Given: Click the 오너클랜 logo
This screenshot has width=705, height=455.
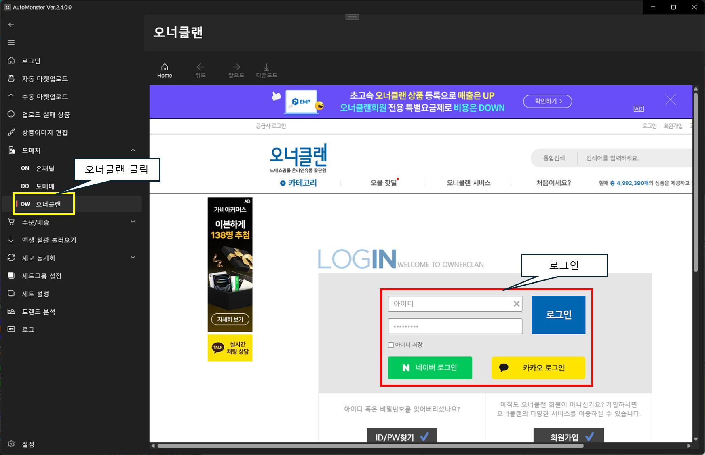Looking at the screenshot, I should click(x=298, y=158).
